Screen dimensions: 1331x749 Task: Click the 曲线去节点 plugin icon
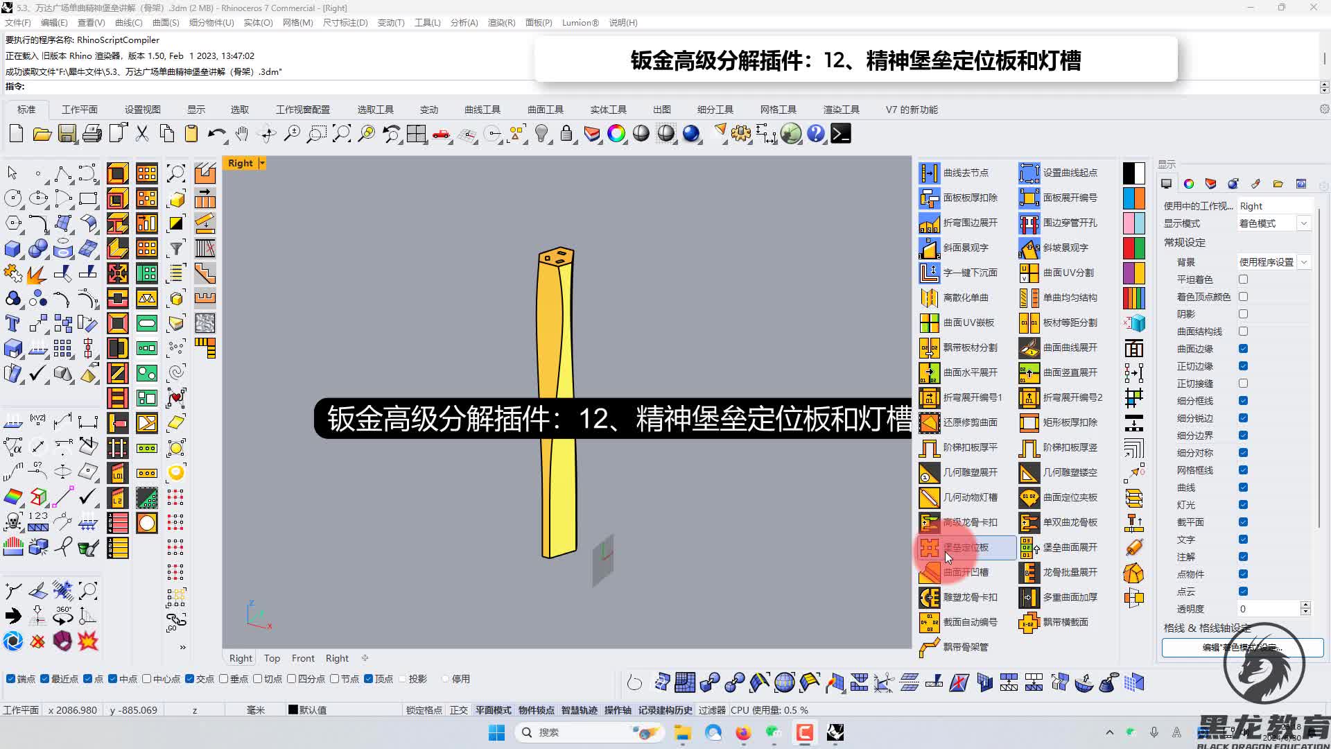[929, 173]
